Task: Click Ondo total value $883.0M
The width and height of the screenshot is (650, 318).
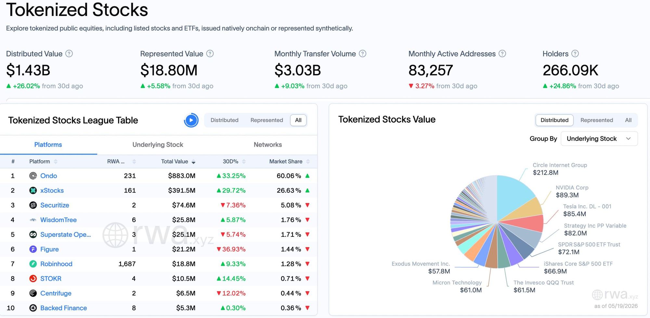Action: pos(182,176)
